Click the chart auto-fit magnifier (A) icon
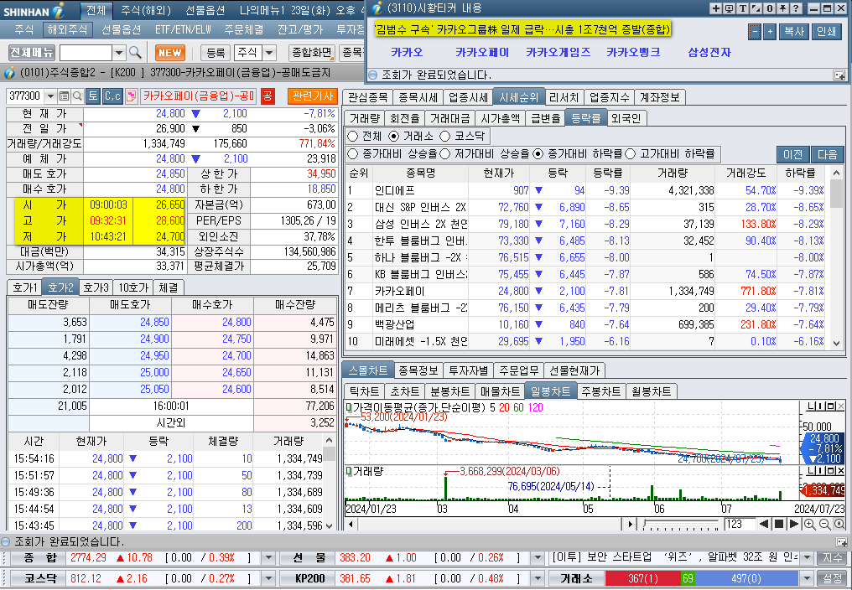 point(839,525)
